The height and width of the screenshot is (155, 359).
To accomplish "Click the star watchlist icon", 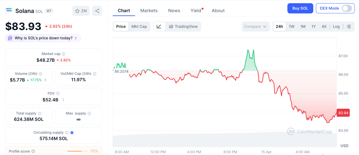I will tap(77, 11).
